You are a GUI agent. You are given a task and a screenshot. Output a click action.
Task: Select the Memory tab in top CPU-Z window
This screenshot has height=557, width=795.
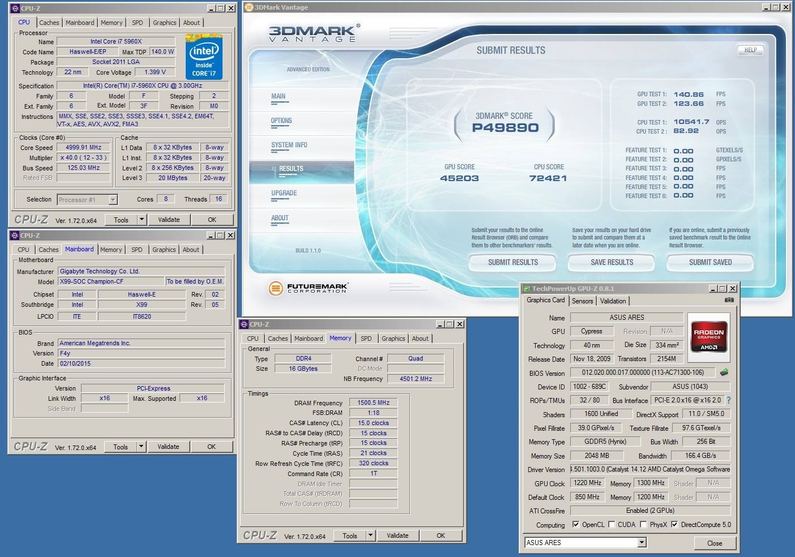(112, 23)
